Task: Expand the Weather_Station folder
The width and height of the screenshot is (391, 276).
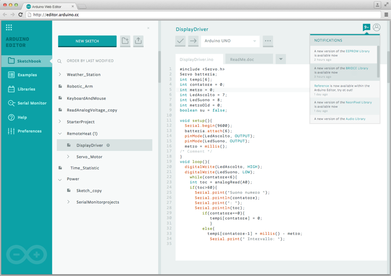Action: pyautogui.click(x=60, y=75)
